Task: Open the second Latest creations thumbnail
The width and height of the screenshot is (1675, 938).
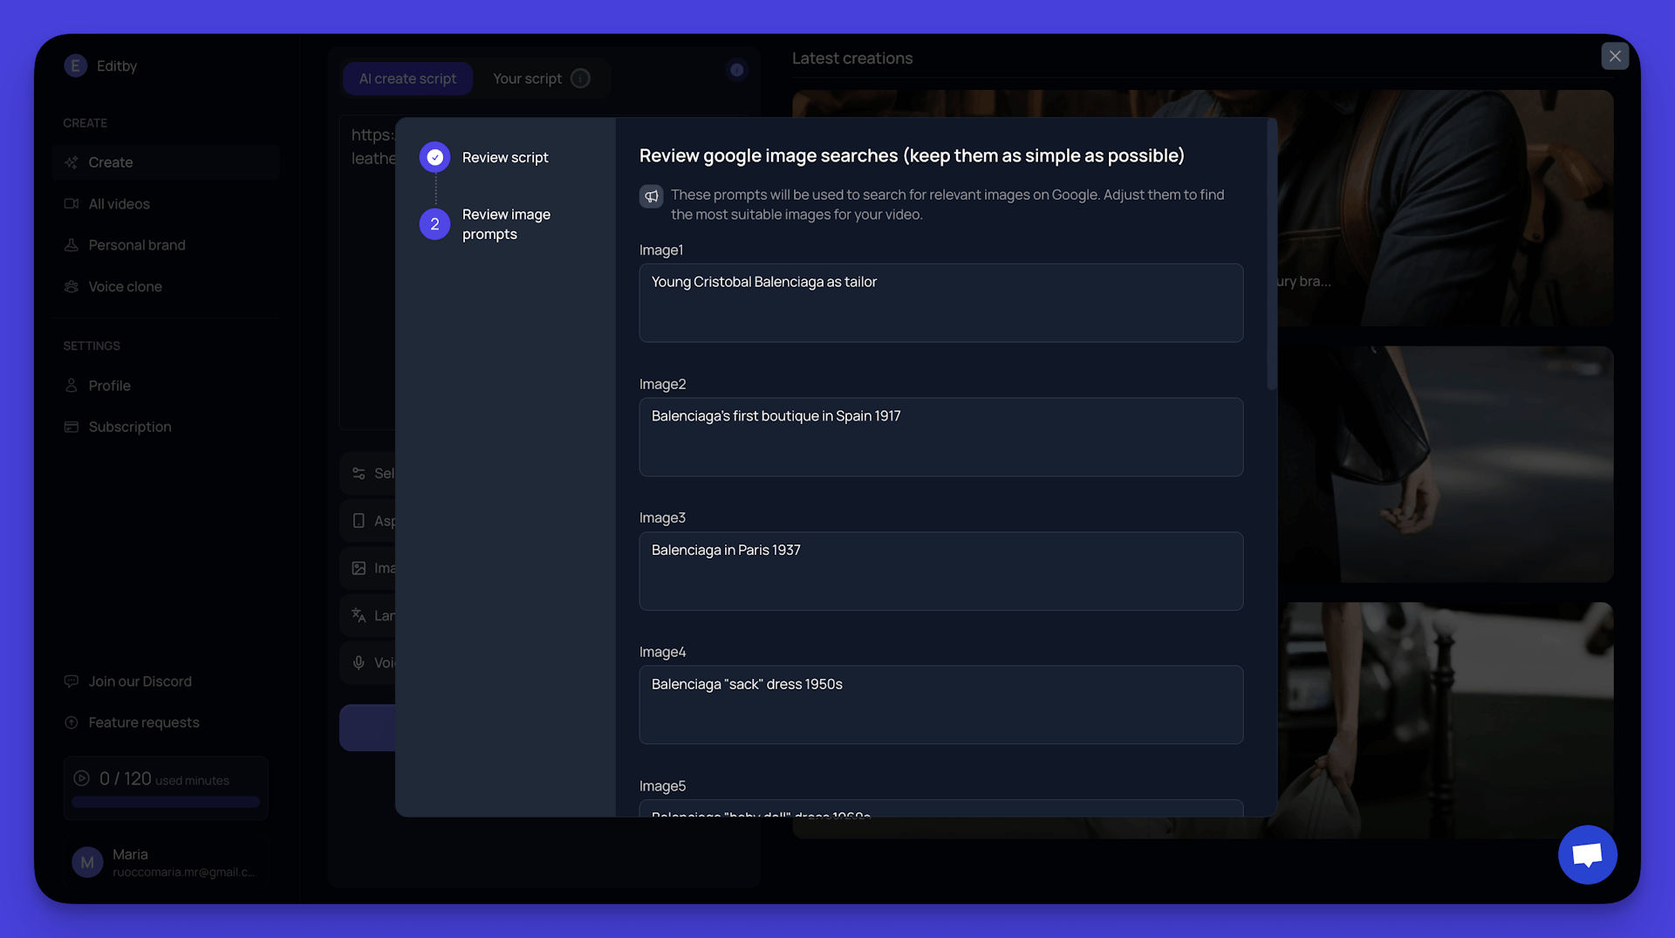Action: 1446,464
